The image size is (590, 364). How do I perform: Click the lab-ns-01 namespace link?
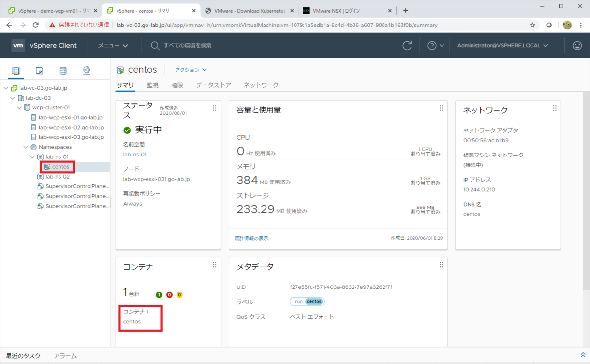[x=135, y=154]
